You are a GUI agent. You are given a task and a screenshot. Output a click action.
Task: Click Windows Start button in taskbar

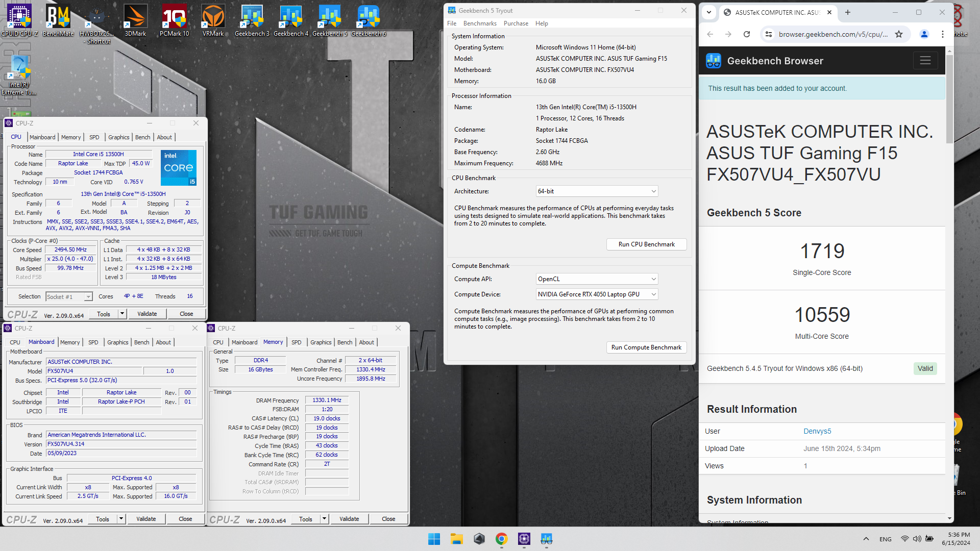pos(434,539)
